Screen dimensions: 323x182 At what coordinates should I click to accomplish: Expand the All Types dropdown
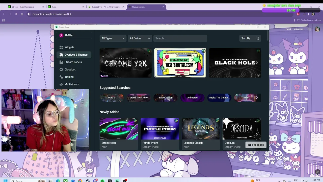coord(113,38)
